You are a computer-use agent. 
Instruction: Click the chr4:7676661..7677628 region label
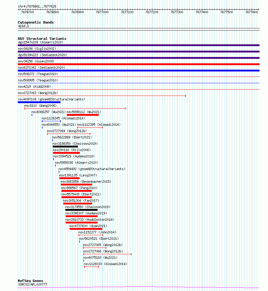point(37,6)
